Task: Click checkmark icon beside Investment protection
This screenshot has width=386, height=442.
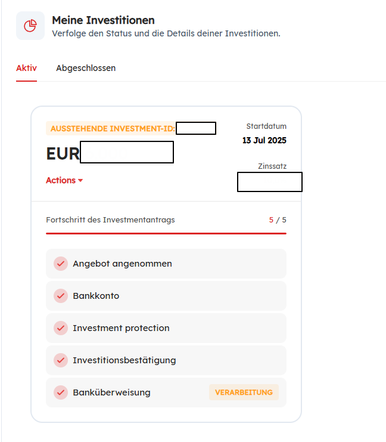Action: tap(60, 328)
